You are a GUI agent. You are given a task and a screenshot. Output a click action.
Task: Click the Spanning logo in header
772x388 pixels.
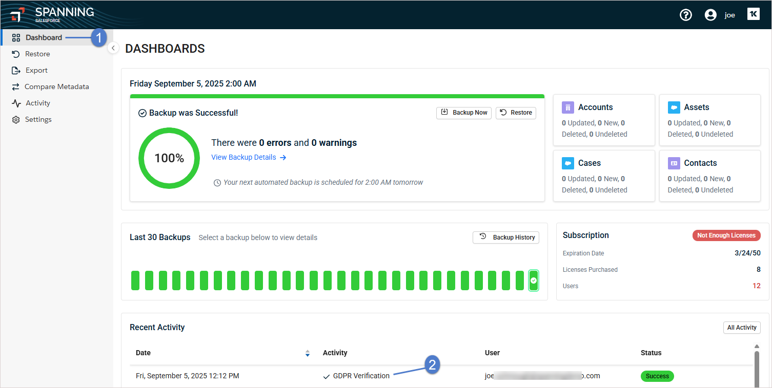click(x=52, y=14)
